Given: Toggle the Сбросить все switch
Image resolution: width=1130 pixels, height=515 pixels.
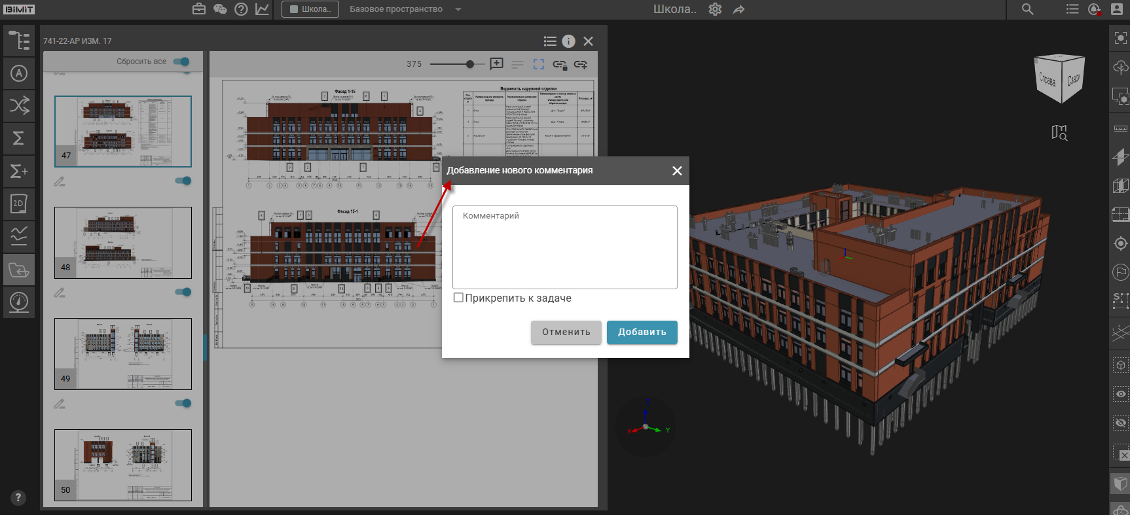Looking at the screenshot, I should point(181,62).
